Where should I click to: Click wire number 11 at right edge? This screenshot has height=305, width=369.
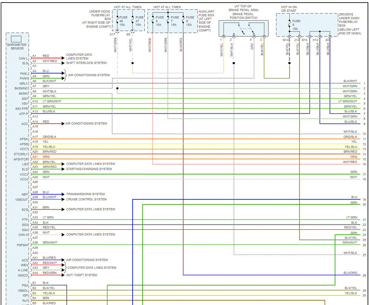pos(364,139)
